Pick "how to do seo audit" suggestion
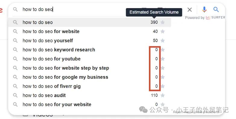This screenshot has width=236, height=119. pyautogui.click(x=89, y=95)
